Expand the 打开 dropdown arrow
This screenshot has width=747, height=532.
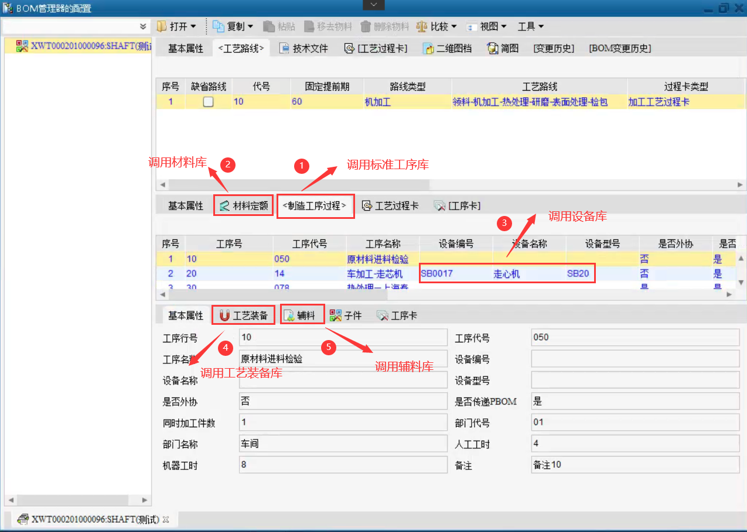click(x=193, y=26)
